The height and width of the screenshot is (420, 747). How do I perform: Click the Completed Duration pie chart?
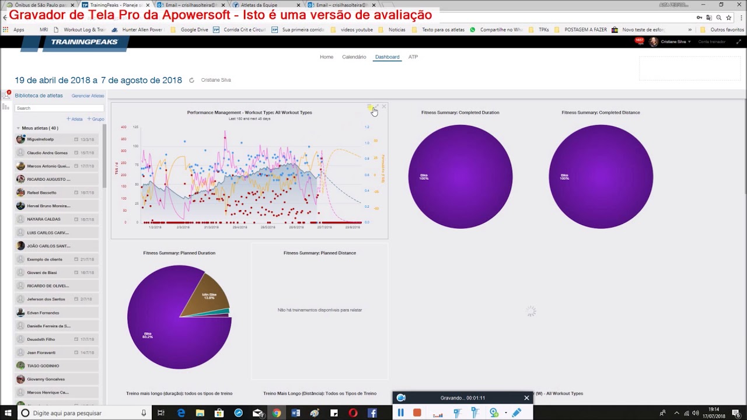(460, 177)
